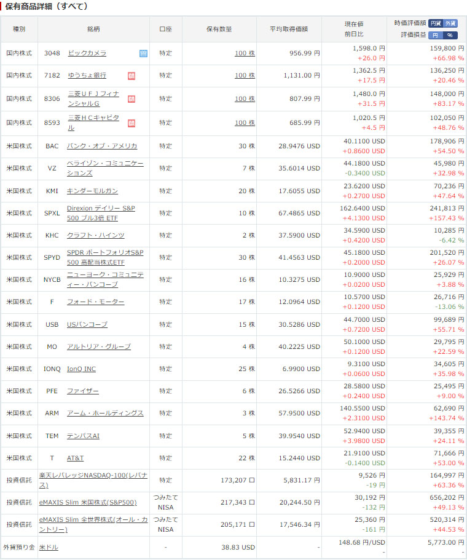
Task: Switch valuation display to 円貨
Action: [x=435, y=23]
